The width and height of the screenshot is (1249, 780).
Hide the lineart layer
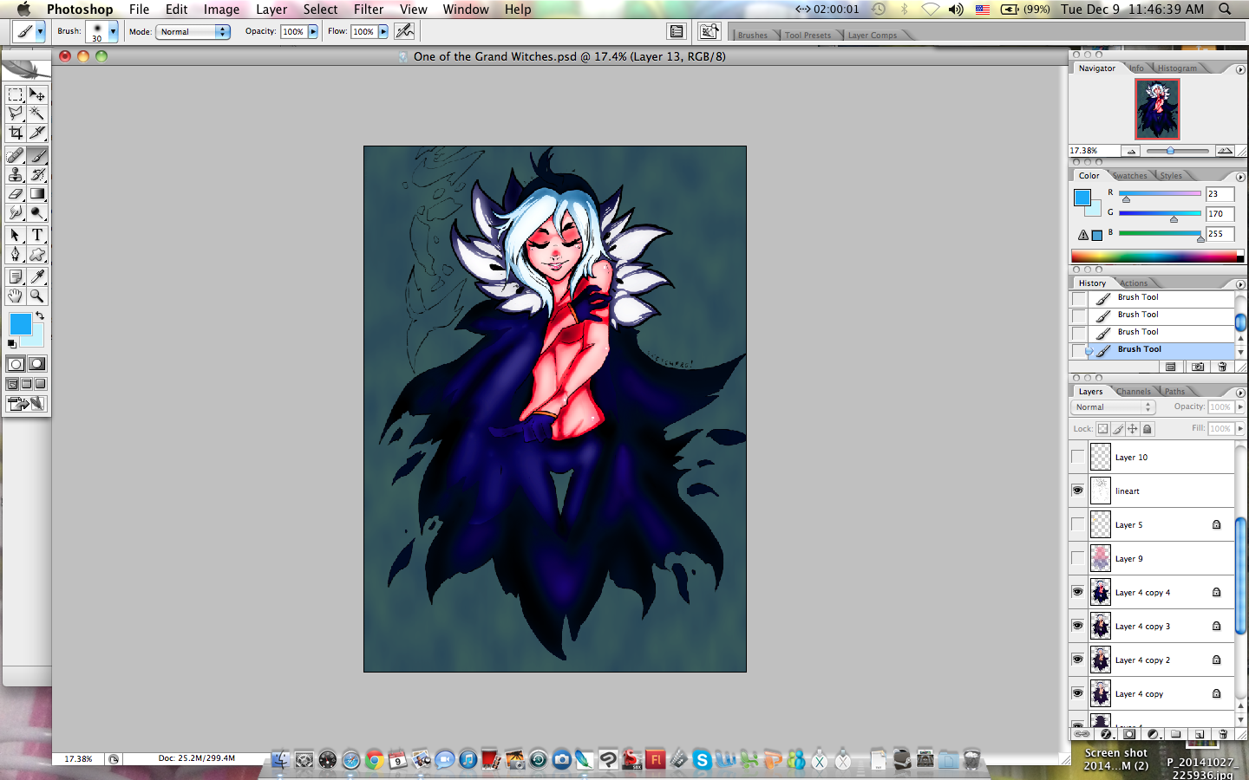(1078, 491)
